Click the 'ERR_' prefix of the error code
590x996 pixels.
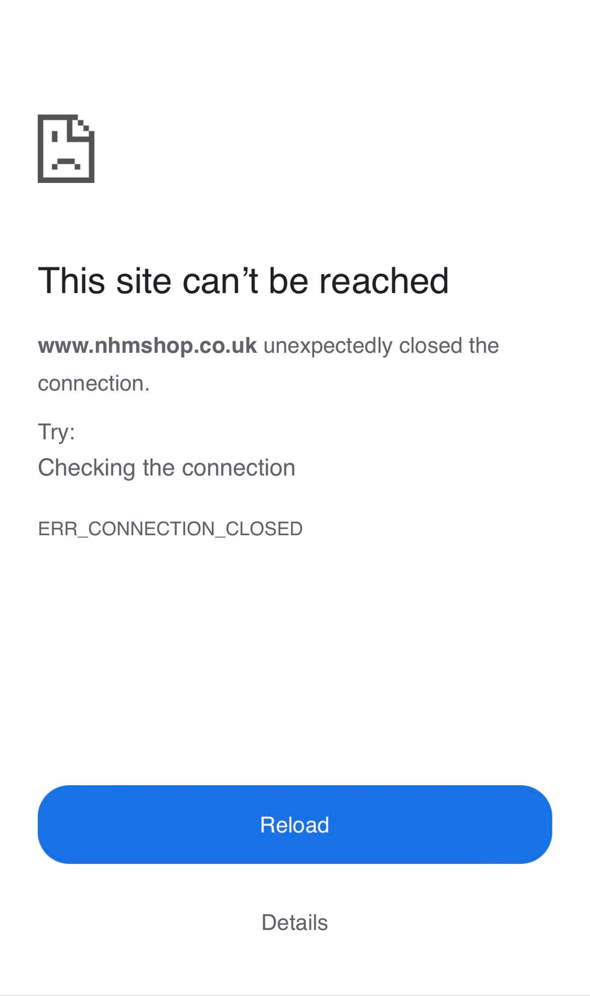[63, 529]
